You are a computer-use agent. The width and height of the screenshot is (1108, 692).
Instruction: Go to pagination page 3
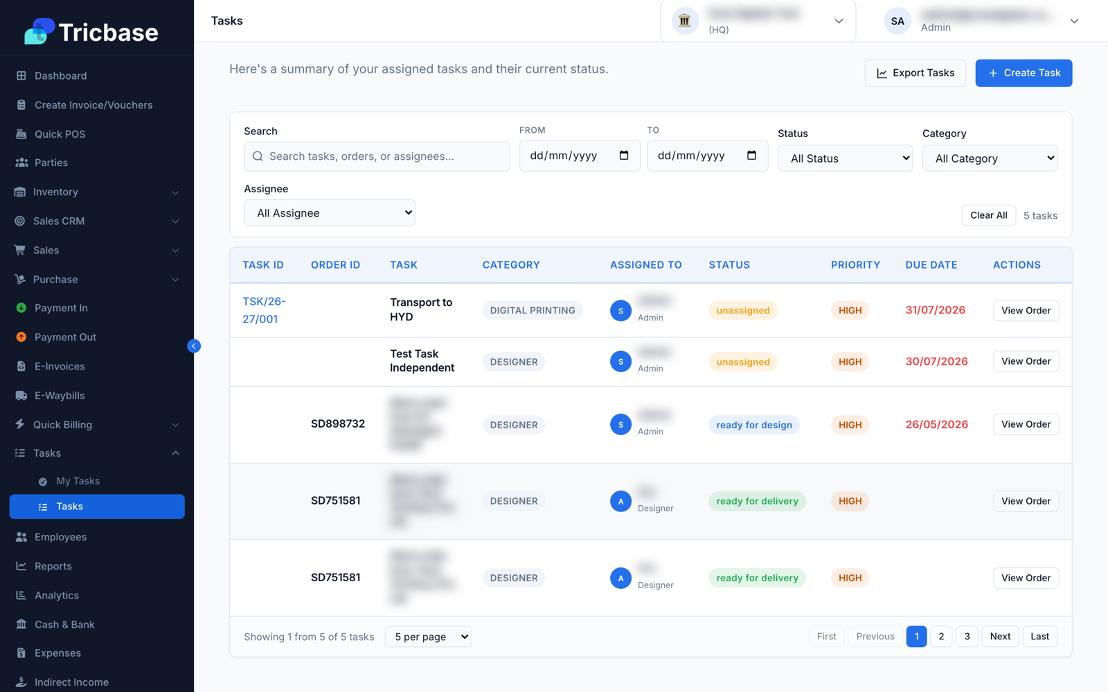967,637
